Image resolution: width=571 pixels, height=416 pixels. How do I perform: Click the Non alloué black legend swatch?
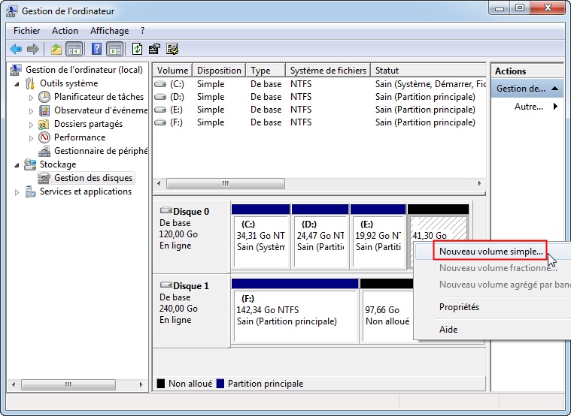160,384
